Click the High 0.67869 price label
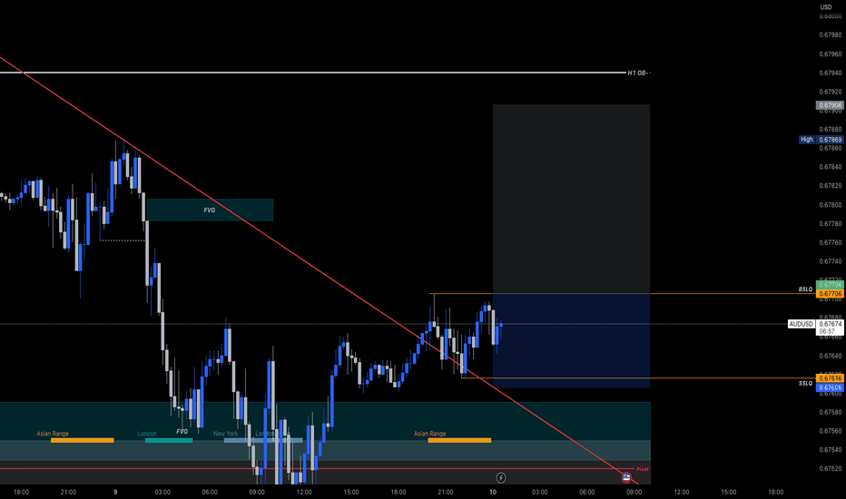This screenshot has height=499, width=846. coord(821,140)
